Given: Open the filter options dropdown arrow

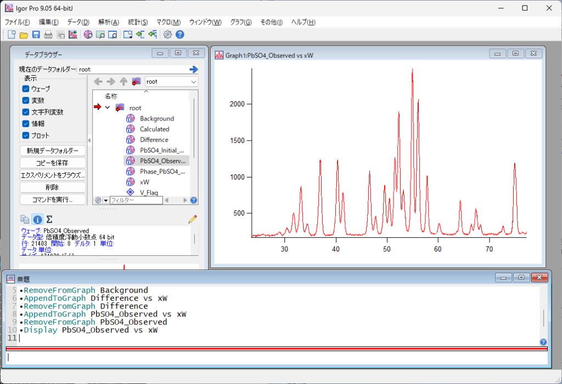Looking at the screenshot, I should click(x=105, y=200).
